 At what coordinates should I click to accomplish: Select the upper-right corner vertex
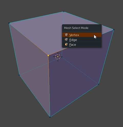tap(114, 30)
